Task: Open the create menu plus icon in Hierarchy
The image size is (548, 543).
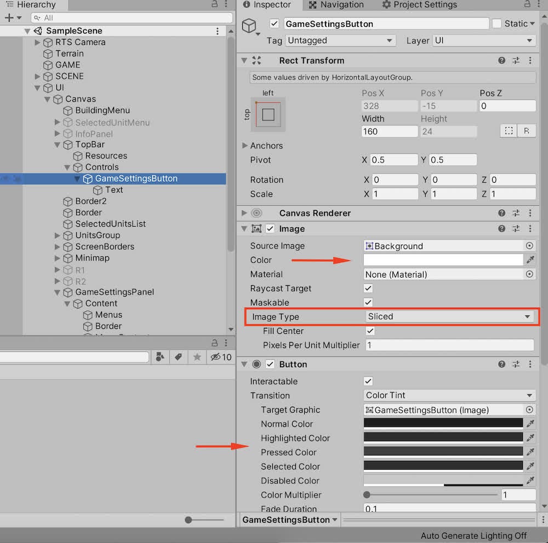Action: (x=9, y=18)
